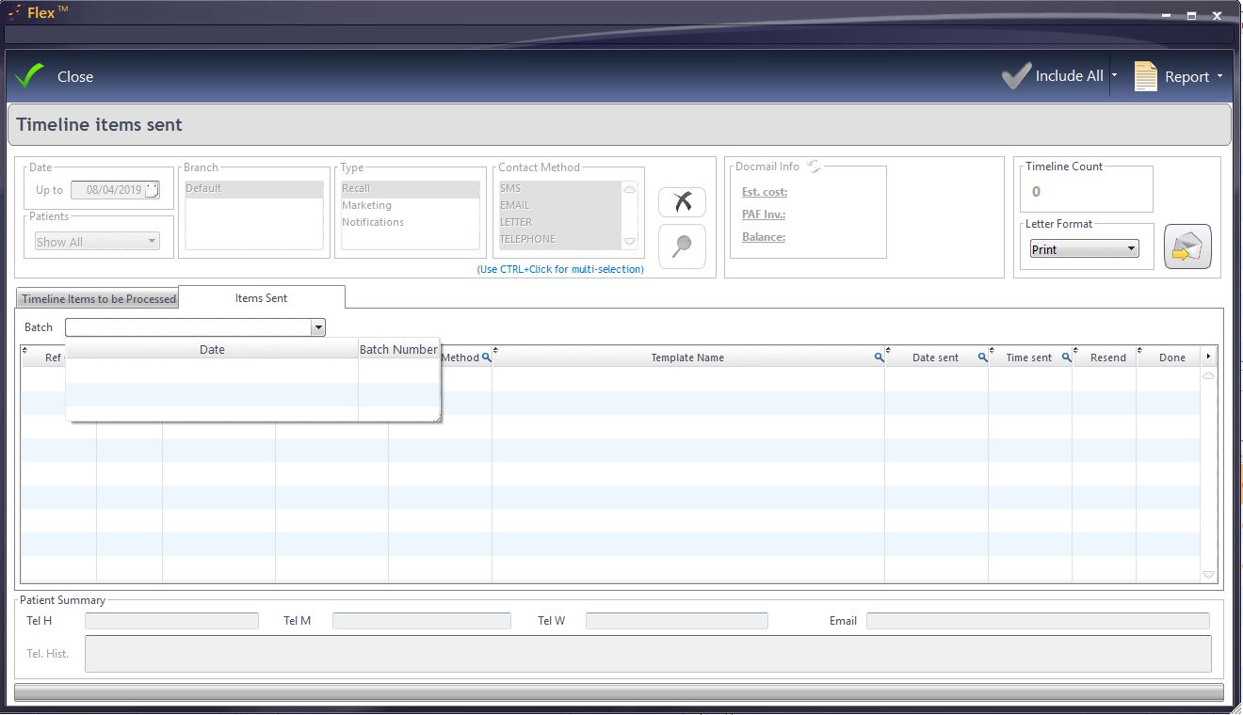Open the Patients Show All dropdown
This screenshot has height=715, width=1243.
pyautogui.click(x=97, y=242)
